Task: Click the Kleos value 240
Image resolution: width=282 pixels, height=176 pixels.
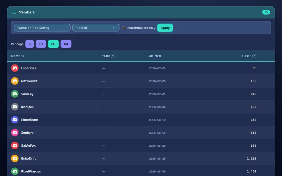Action: [x=254, y=94]
